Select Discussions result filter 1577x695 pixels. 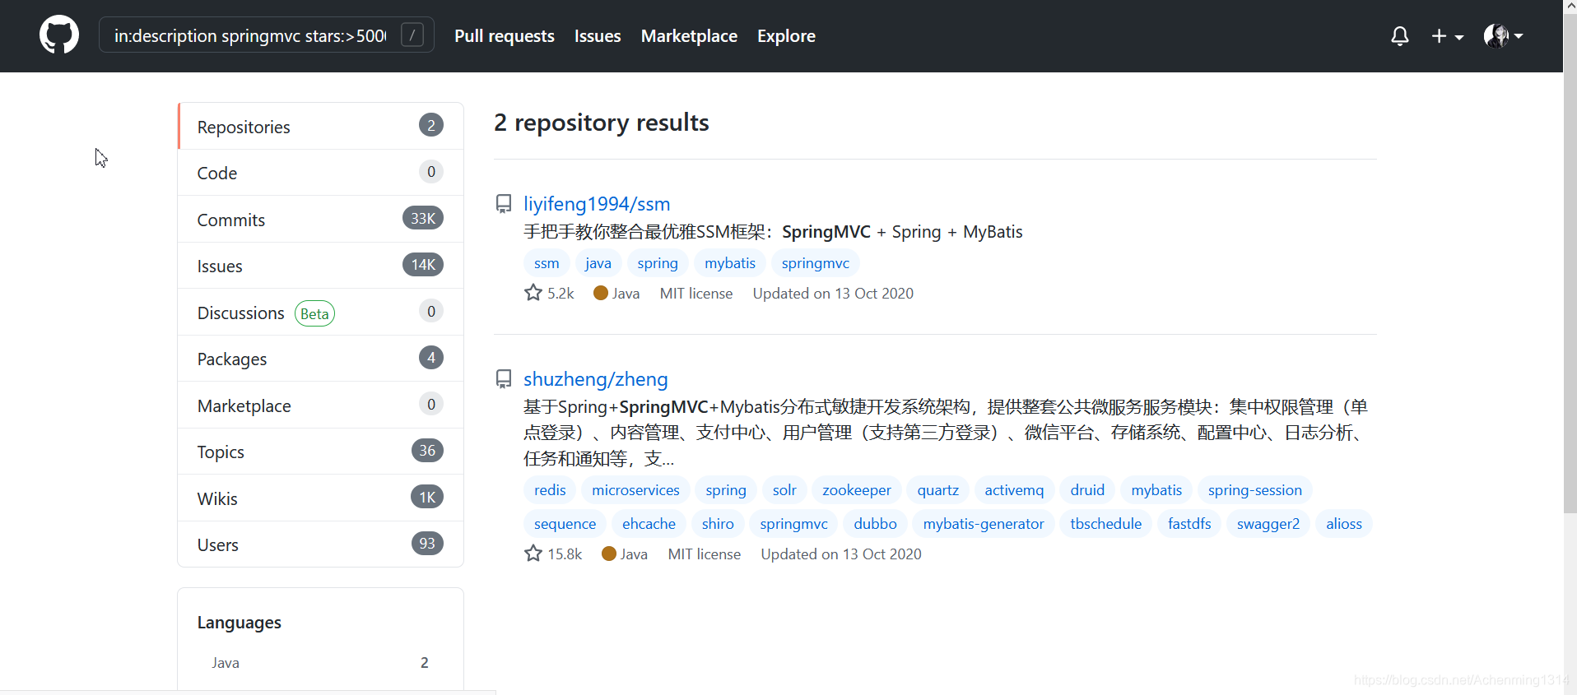click(x=321, y=313)
